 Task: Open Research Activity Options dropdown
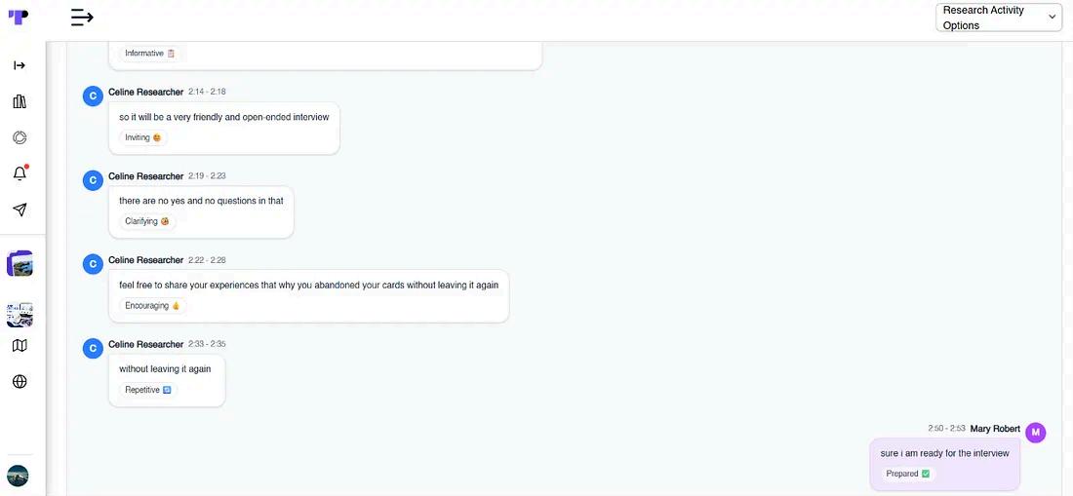coord(999,18)
